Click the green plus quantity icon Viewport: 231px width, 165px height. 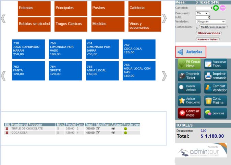tap(216, 8)
